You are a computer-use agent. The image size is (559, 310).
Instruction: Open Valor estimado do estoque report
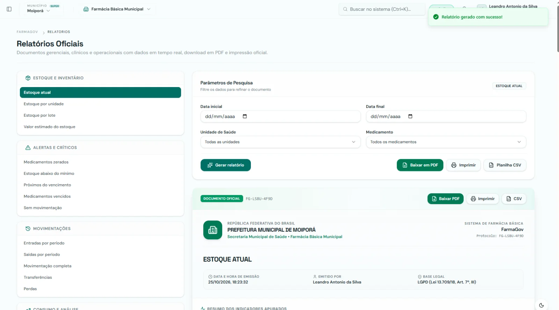pos(100,127)
